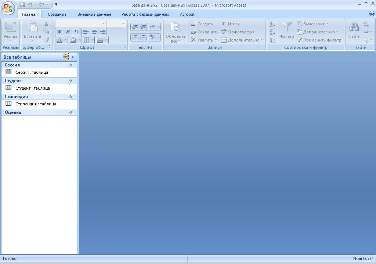Click the scissors cut icon

46,24
